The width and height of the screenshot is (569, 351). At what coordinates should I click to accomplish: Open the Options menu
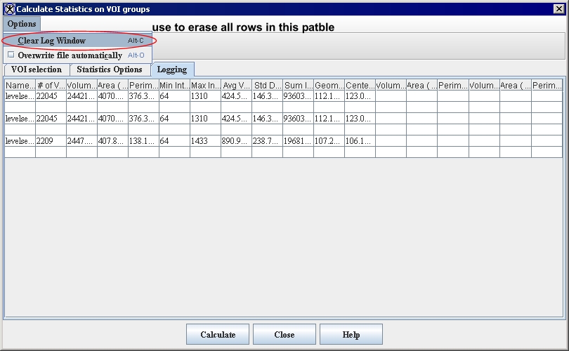[22, 24]
